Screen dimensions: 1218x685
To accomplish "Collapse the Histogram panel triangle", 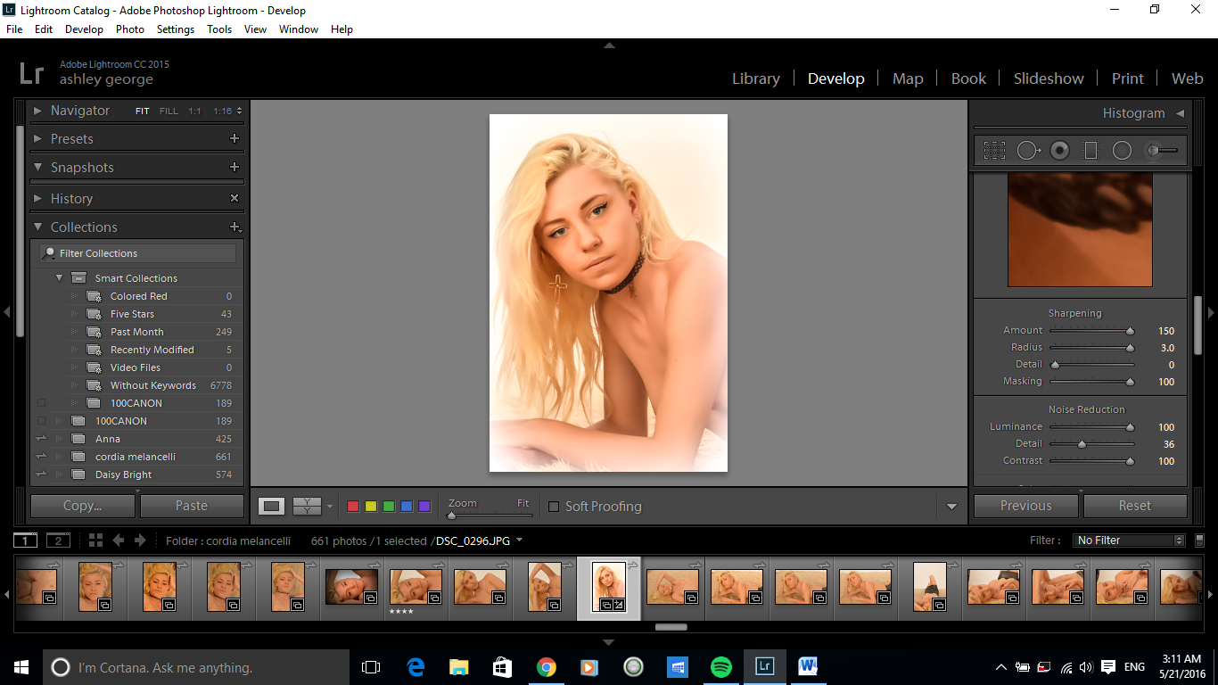I will pos(1180,113).
